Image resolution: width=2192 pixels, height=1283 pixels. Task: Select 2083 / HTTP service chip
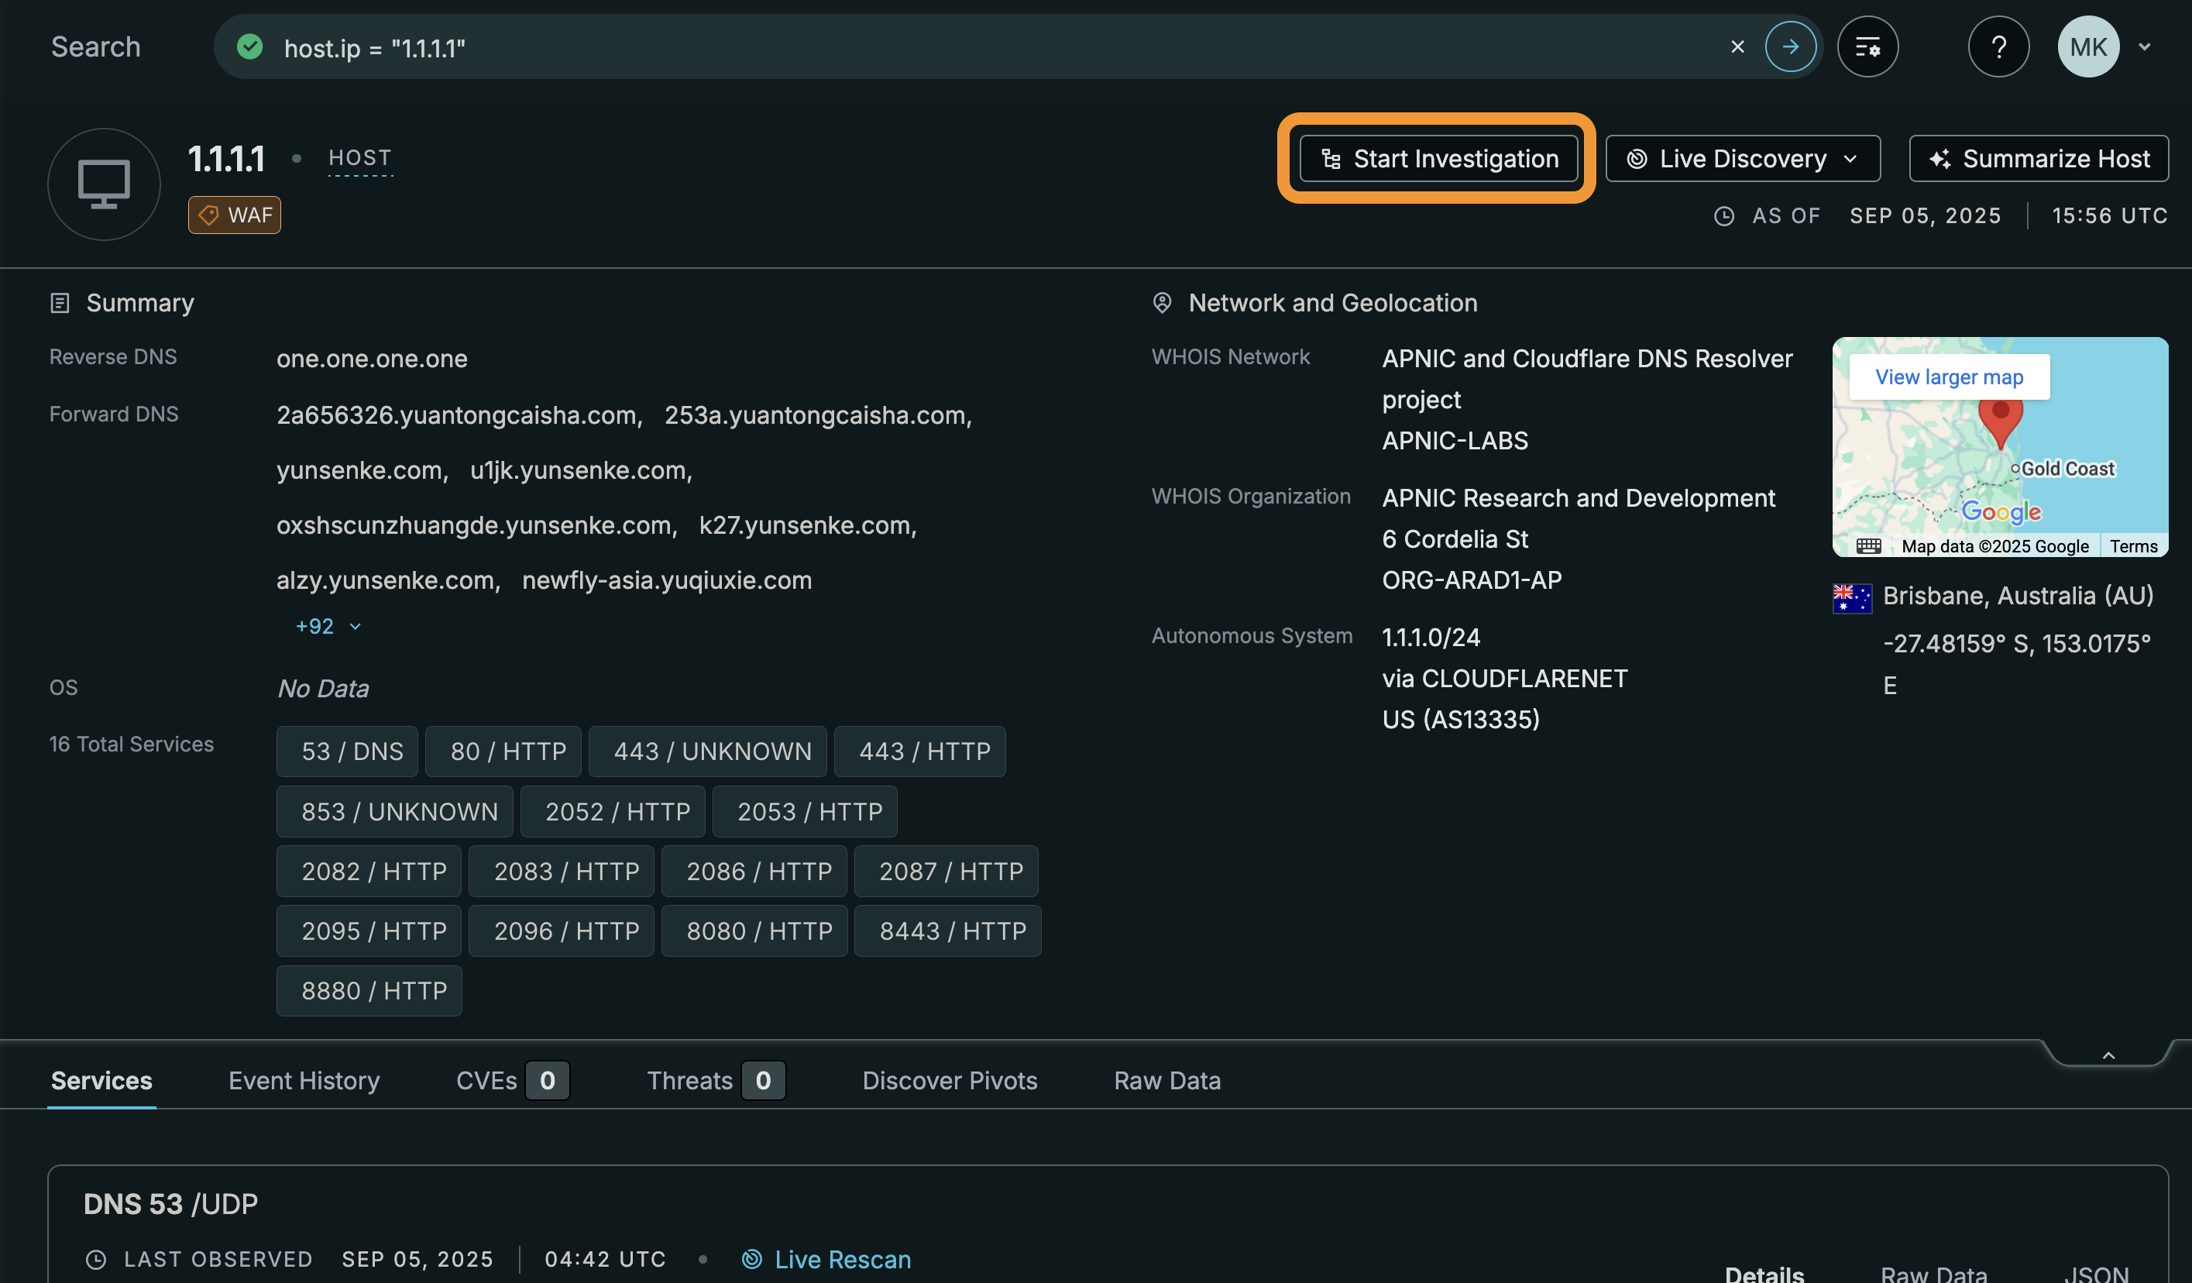pyautogui.click(x=561, y=872)
